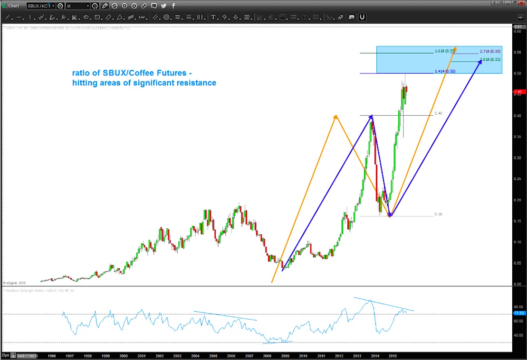
Task: Select the ellipse drawing tool
Action: pos(86,17)
